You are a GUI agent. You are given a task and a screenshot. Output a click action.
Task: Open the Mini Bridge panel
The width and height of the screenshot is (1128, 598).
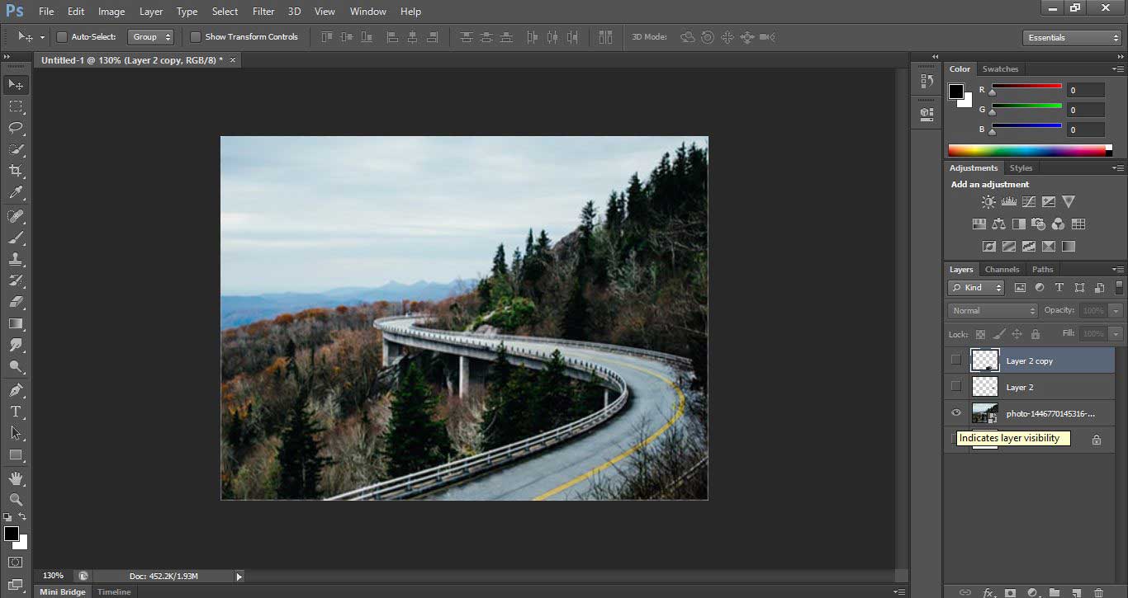click(x=63, y=591)
